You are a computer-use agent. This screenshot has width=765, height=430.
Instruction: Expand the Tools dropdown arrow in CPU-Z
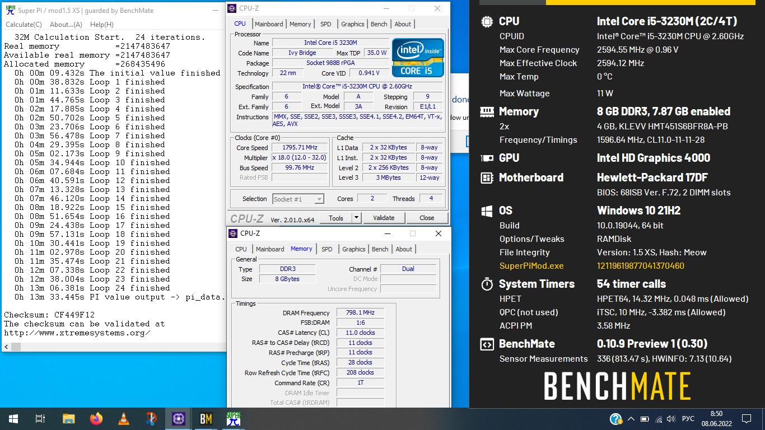tap(356, 218)
